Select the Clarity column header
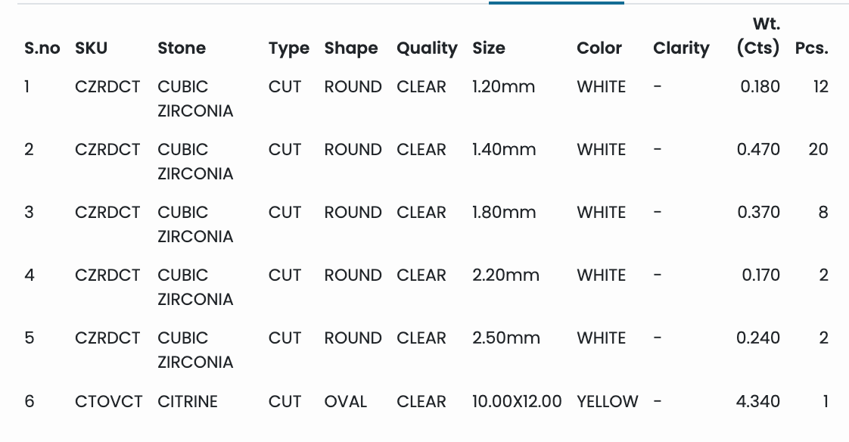849x442 pixels. pyautogui.click(x=681, y=48)
